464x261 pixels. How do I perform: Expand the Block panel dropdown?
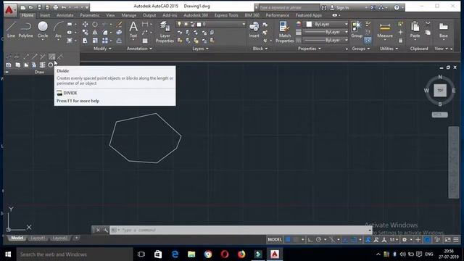(x=260, y=49)
